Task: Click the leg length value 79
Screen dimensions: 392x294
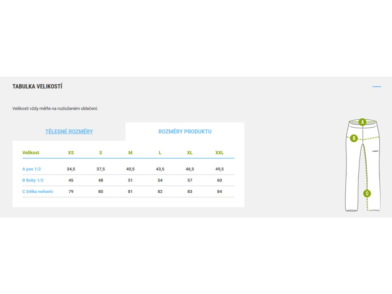Action: [x=71, y=191]
